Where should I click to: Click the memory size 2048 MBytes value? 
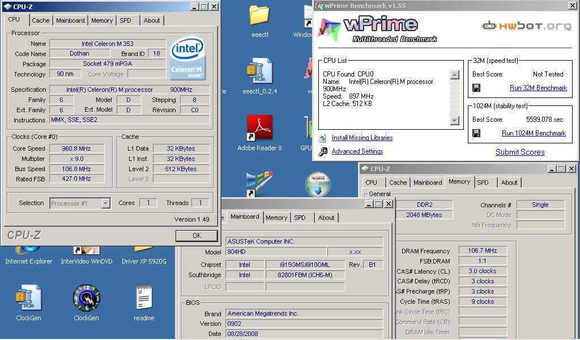(x=424, y=215)
